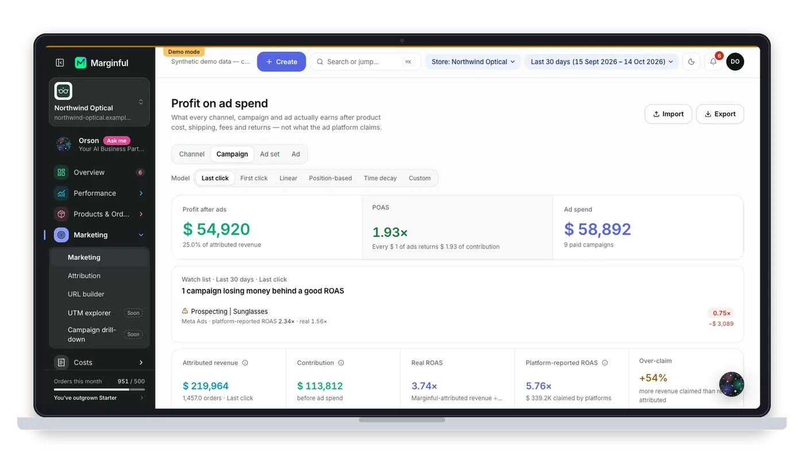Click the info icon beside Attributed revenue
Viewport: 804px width, 463px height.
pyautogui.click(x=245, y=363)
